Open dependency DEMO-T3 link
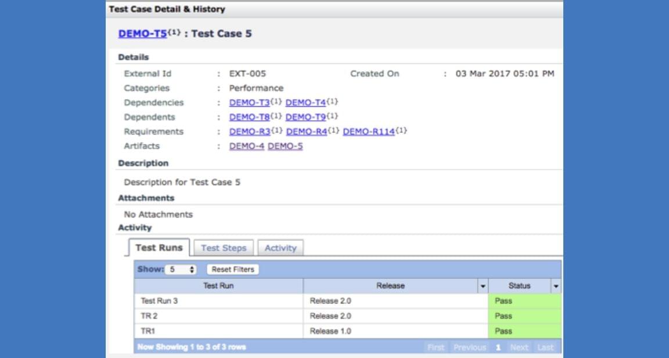 (x=249, y=103)
